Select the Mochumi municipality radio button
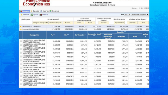 click(x=21, y=41)
